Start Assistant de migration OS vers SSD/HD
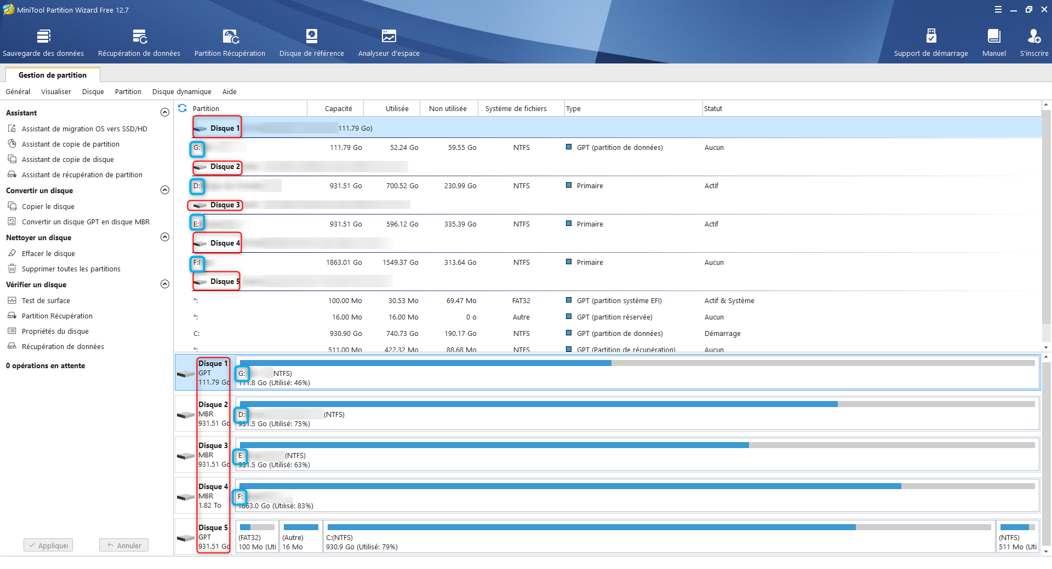 click(84, 129)
